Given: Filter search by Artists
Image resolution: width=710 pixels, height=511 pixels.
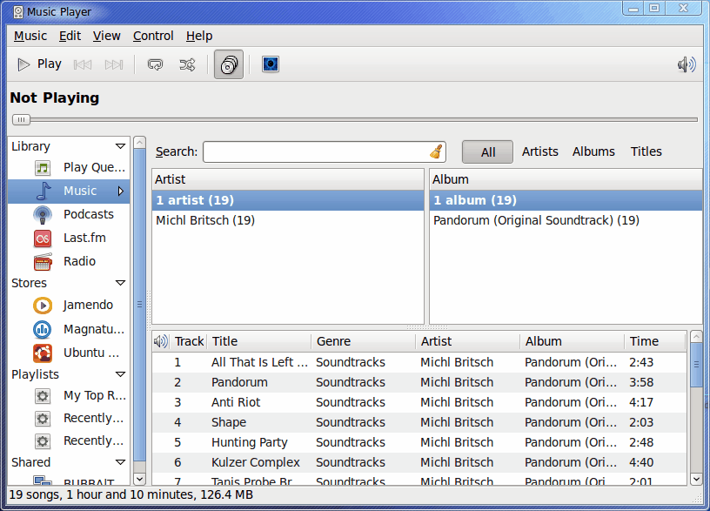Looking at the screenshot, I should pyautogui.click(x=539, y=151).
